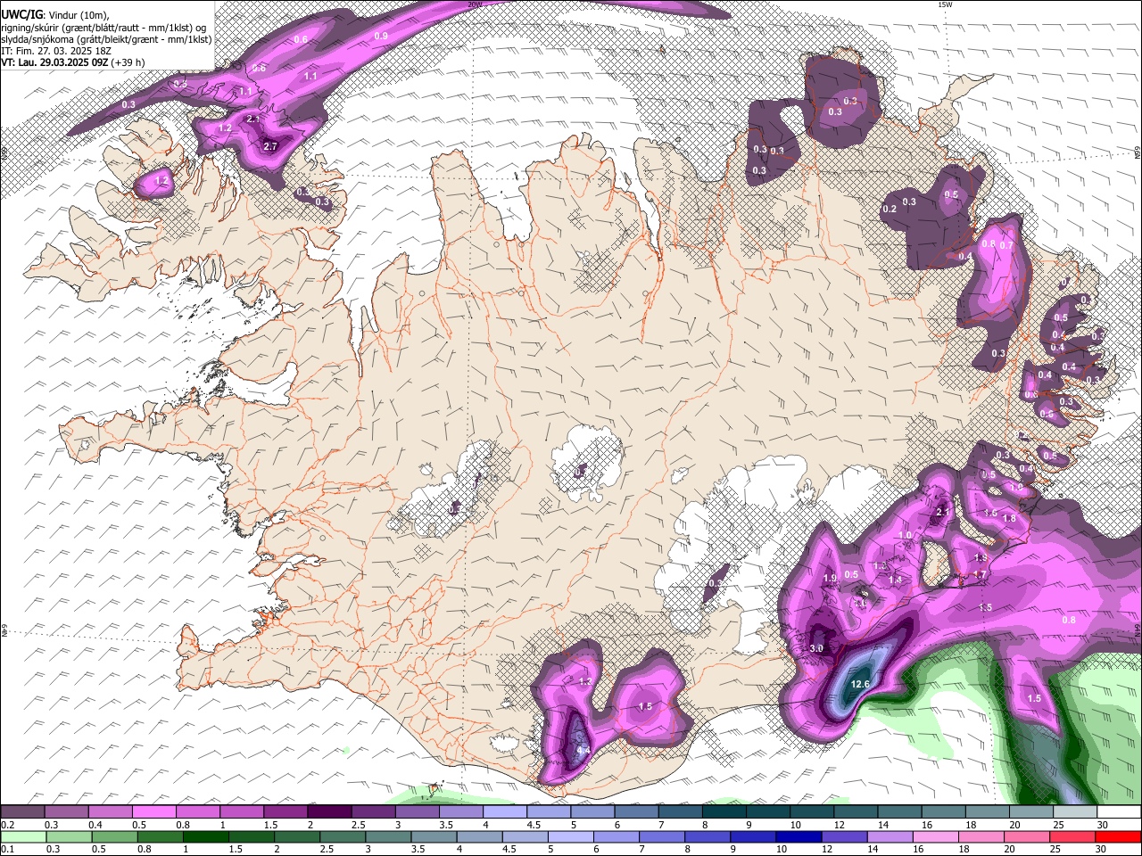Pick the bright pink upper swatch at 0.5

[x=153, y=811]
